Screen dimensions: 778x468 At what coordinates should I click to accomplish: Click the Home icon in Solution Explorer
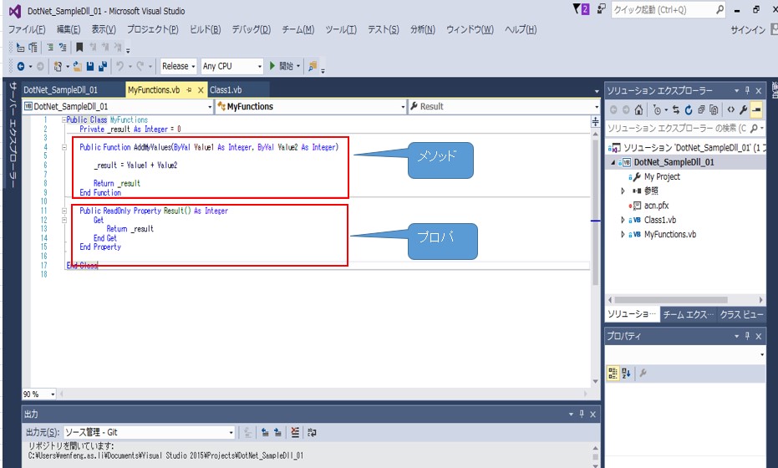point(639,109)
